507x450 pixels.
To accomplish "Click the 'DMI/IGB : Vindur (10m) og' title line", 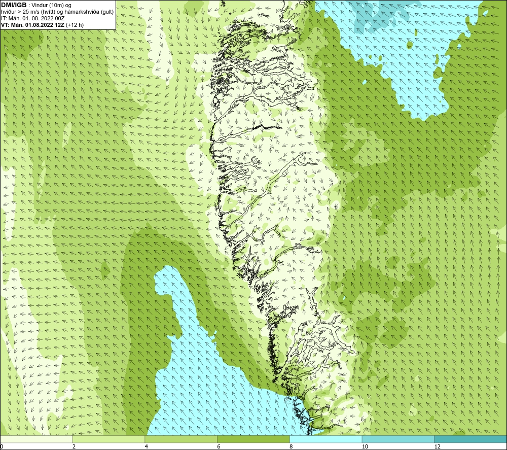I will point(37,5).
